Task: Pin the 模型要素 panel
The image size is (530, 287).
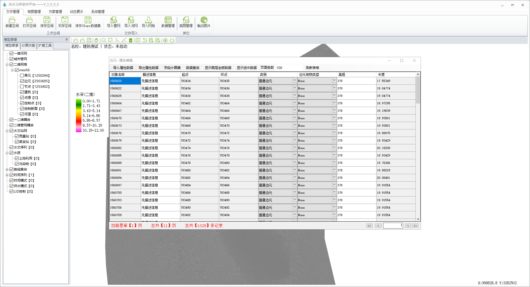Action: (67, 39)
